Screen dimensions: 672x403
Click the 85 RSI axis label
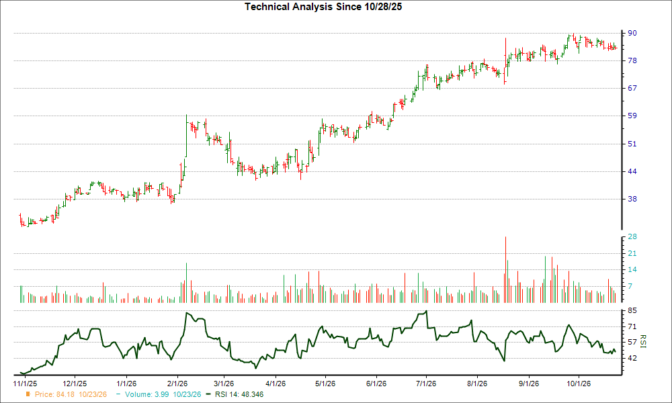pos(632,310)
